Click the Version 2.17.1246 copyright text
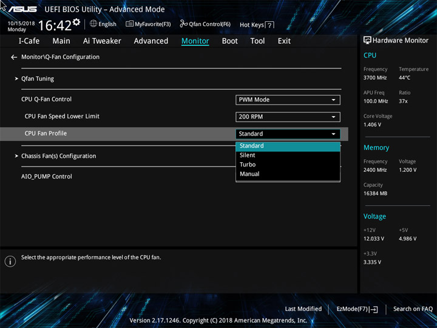This screenshot has width=437, height=328. pyautogui.click(x=218, y=321)
